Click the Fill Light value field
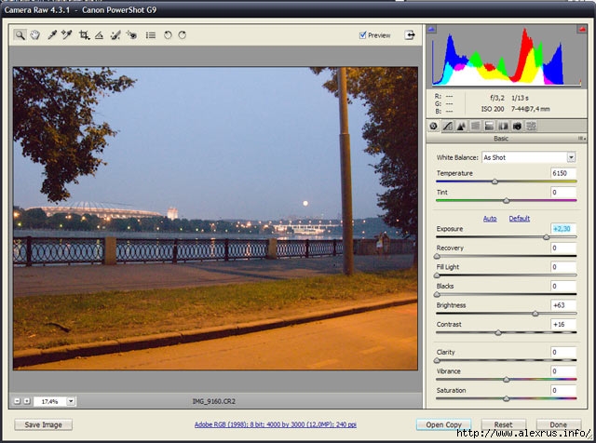The width and height of the screenshot is (596, 443). coord(562,267)
